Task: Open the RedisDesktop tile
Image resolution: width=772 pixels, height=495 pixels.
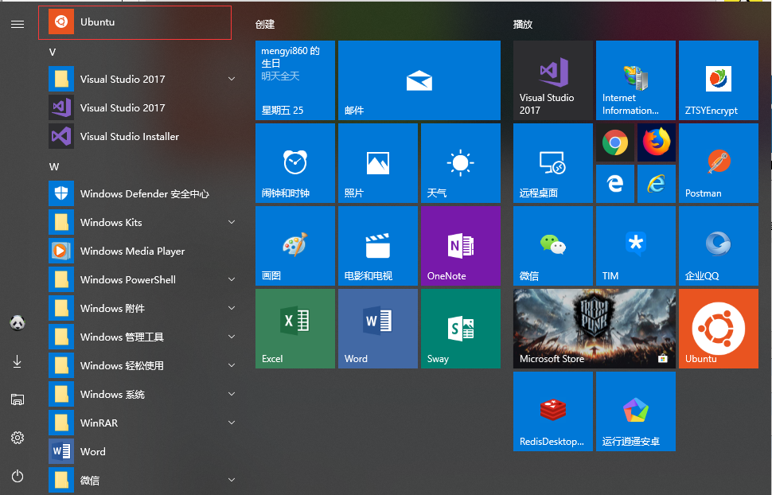Action: [x=553, y=411]
